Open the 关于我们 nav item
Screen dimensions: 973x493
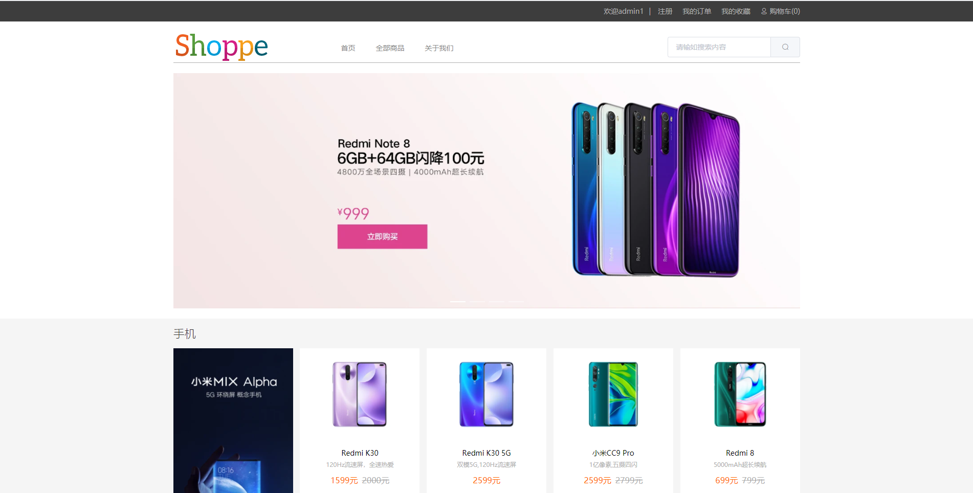tap(439, 48)
